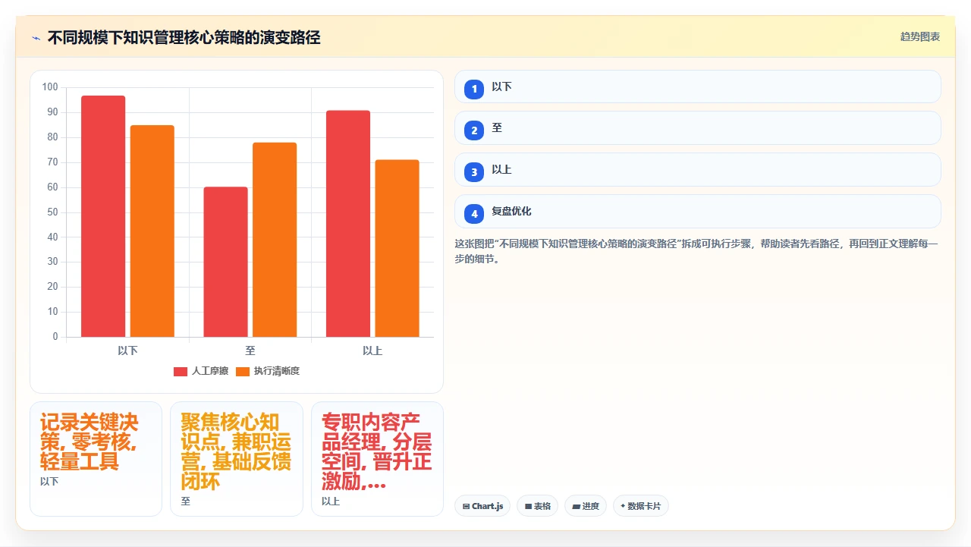
Task: Click the red 以上 bar in chart
Action: (x=348, y=224)
